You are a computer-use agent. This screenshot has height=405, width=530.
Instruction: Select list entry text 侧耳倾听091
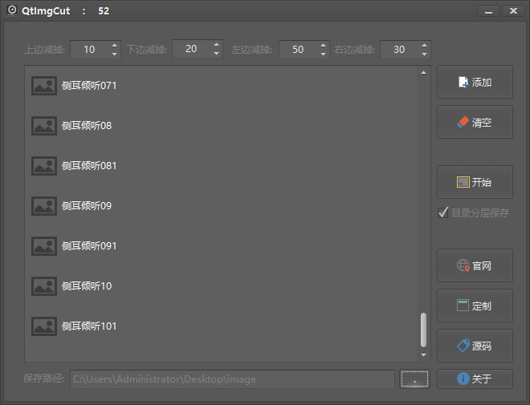pyautogui.click(x=89, y=246)
